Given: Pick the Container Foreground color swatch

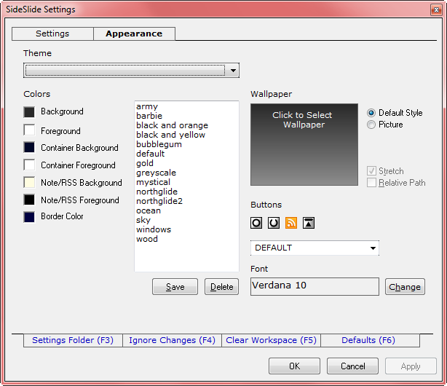Looking at the screenshot, I should (x=29, y=165).
